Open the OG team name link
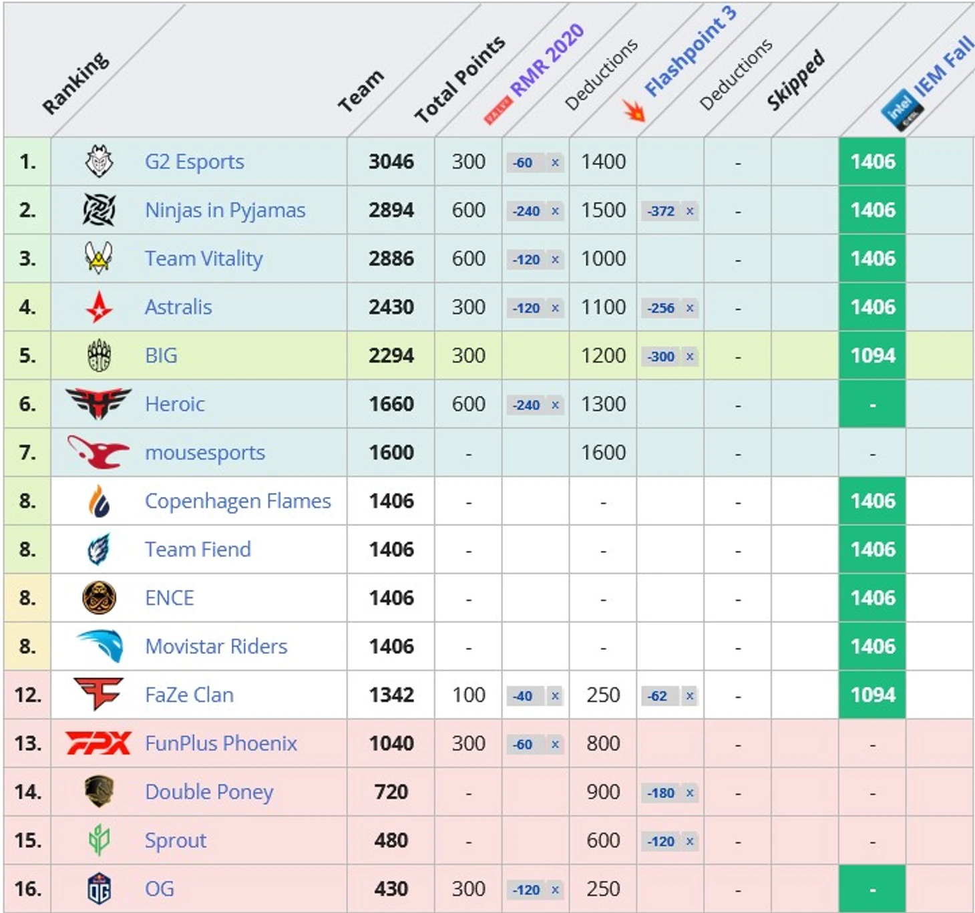Screen dimensions: 975x913 coord(160,889)
